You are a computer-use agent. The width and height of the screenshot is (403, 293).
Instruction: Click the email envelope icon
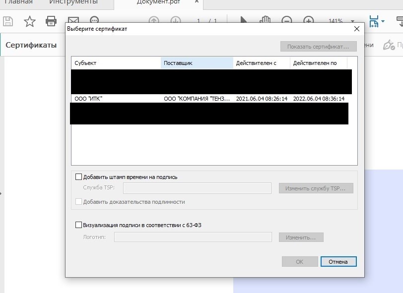73,21
